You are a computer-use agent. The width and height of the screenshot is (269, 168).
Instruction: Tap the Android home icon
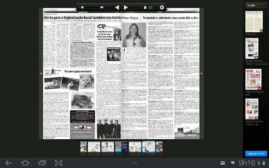pos(25,163)
